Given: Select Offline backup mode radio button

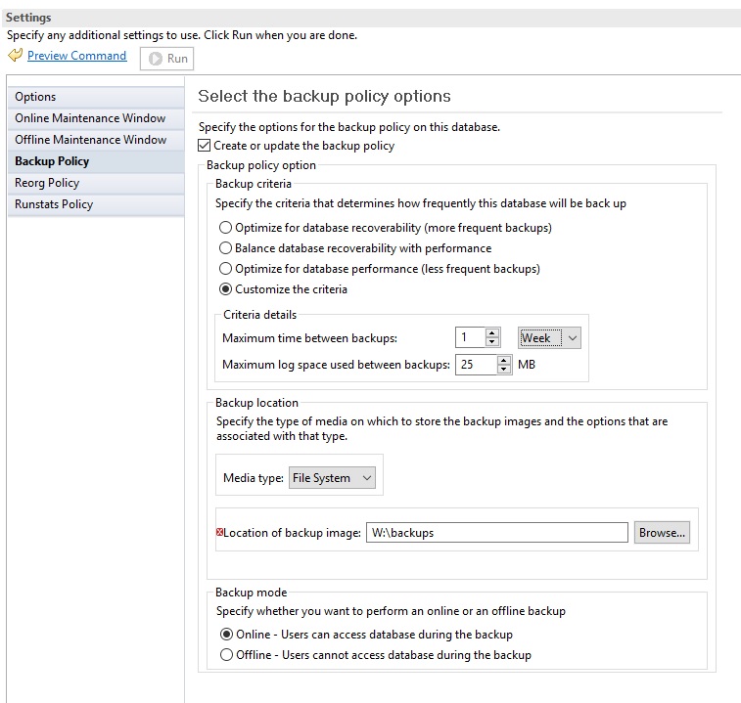Looking at the screenshot, I should 227,655.
